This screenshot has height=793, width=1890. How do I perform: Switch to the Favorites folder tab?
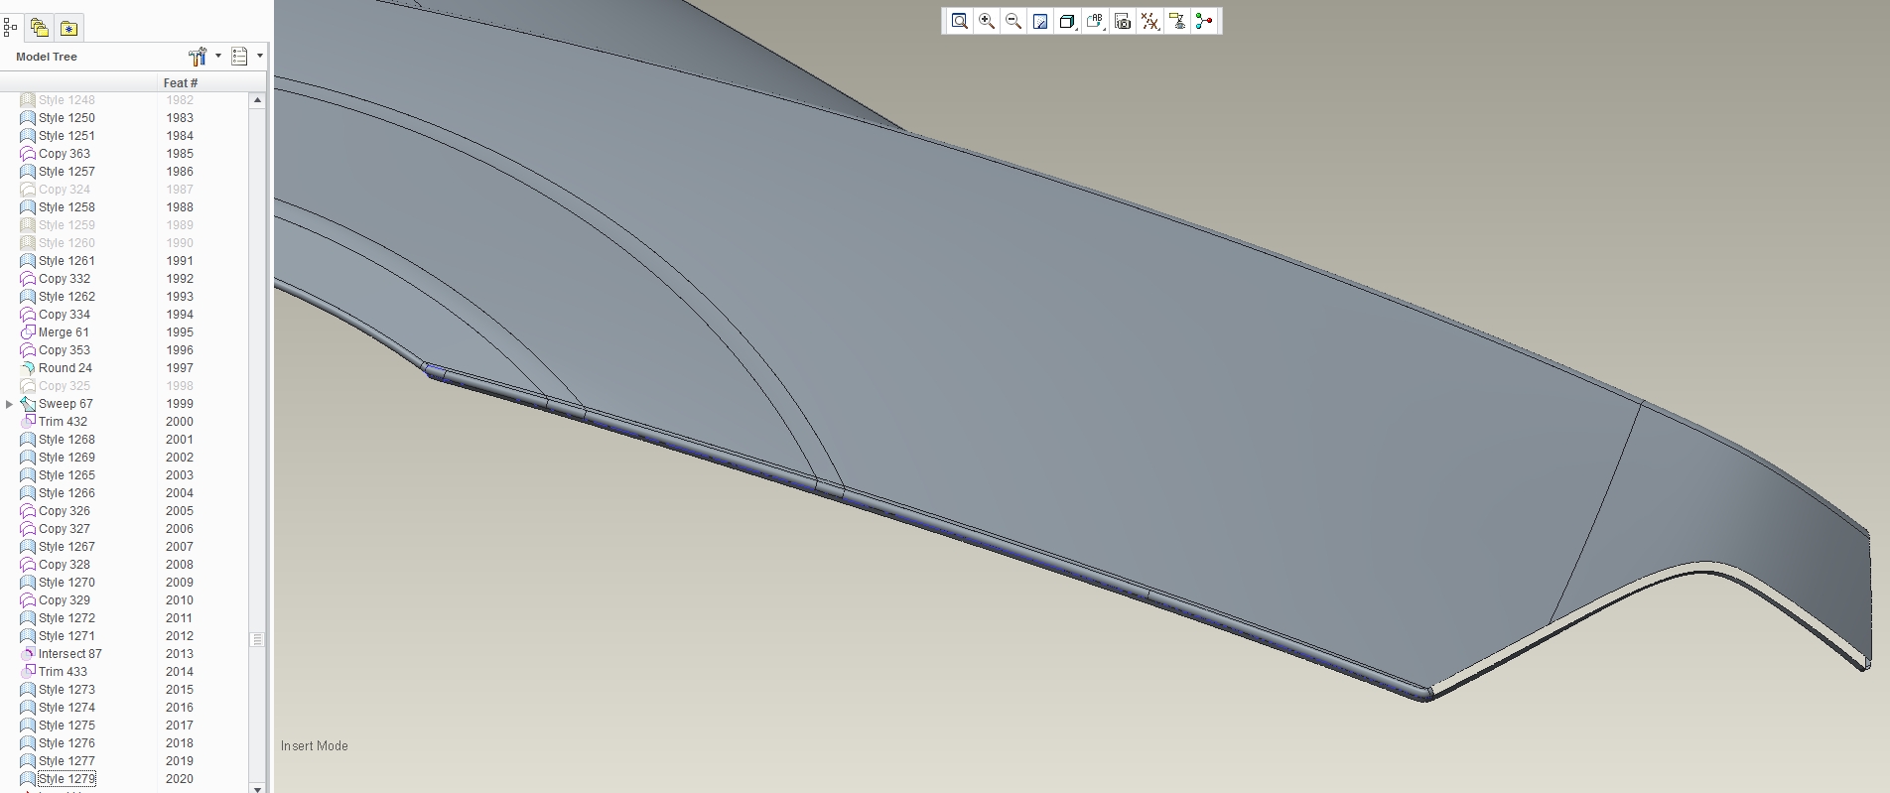tap(68, 28)
